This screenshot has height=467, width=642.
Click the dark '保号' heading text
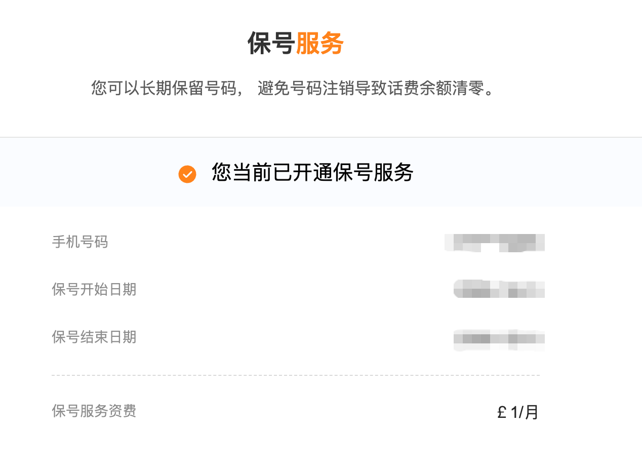pyautogui.click(x=270, y=43)
